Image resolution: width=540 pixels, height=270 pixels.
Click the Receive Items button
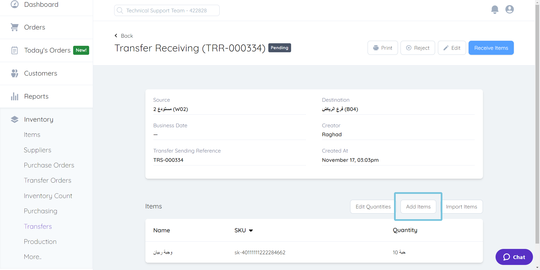(491, 48)
